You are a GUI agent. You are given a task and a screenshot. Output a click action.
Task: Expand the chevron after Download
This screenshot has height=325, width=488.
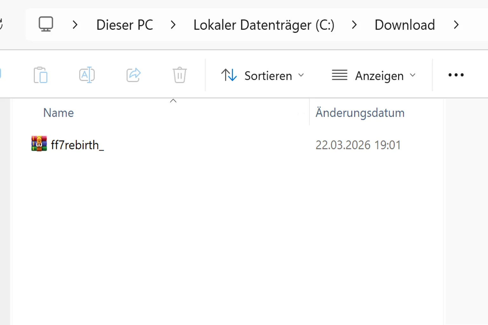456,25
